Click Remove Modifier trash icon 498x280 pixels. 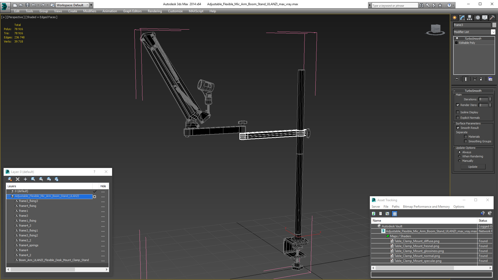(x=481, y=79)
